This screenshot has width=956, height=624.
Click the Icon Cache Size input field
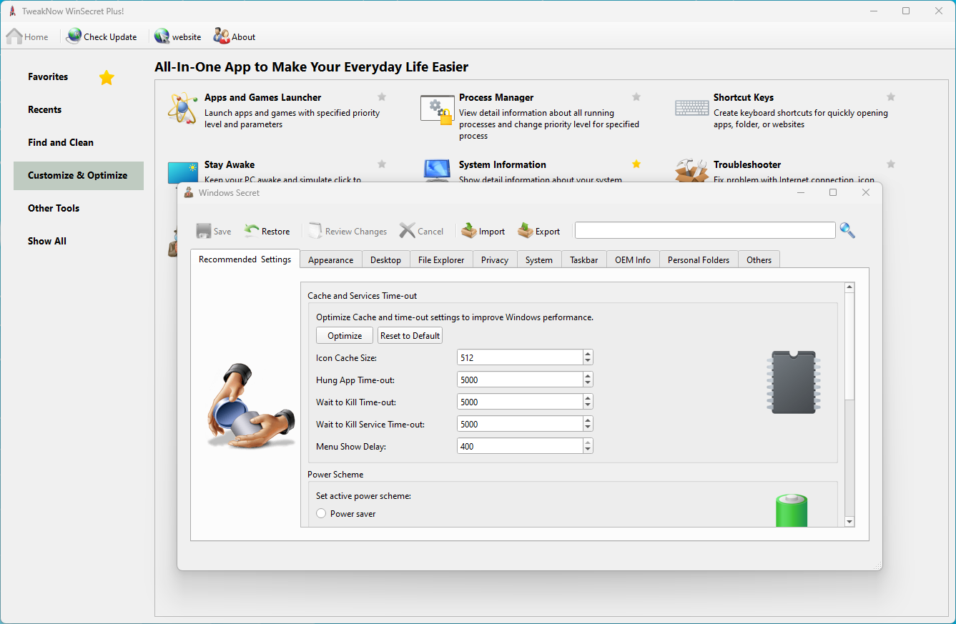pyautogui.click(x=520, y=357)
